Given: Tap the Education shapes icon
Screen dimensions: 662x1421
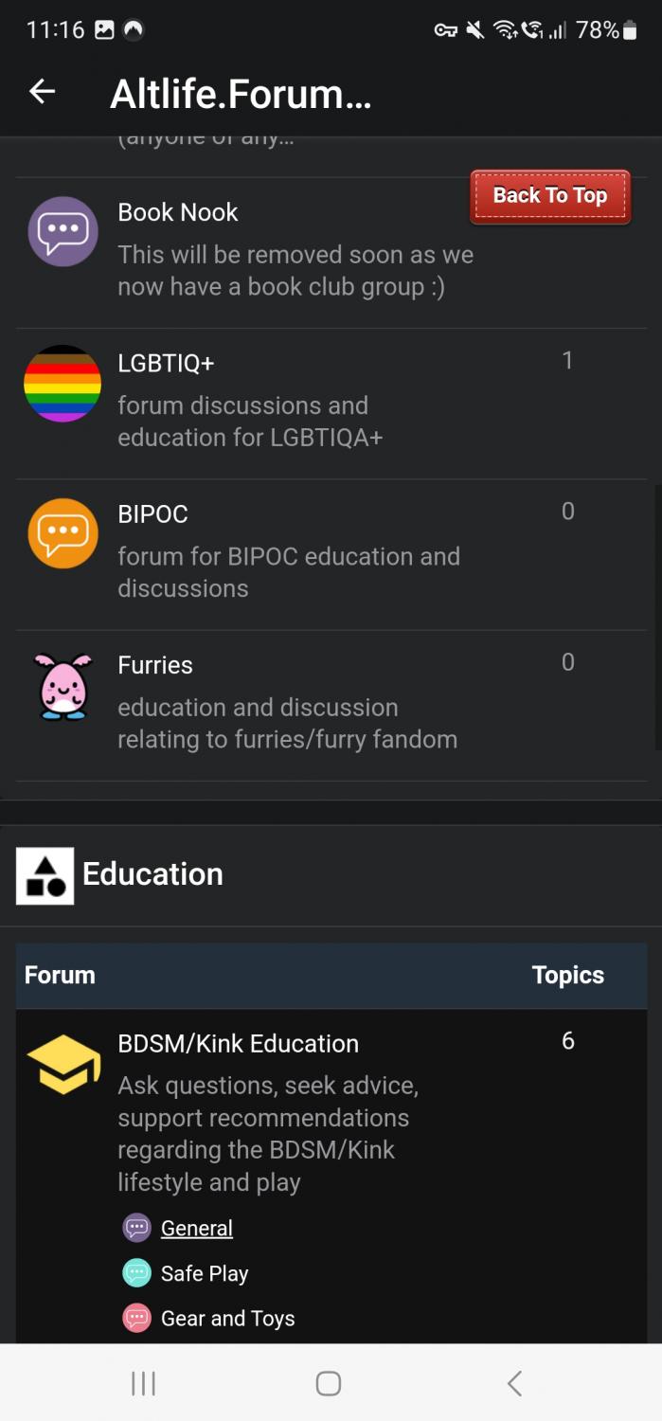Looking at the screenshot, I should (x=45, y=875).
